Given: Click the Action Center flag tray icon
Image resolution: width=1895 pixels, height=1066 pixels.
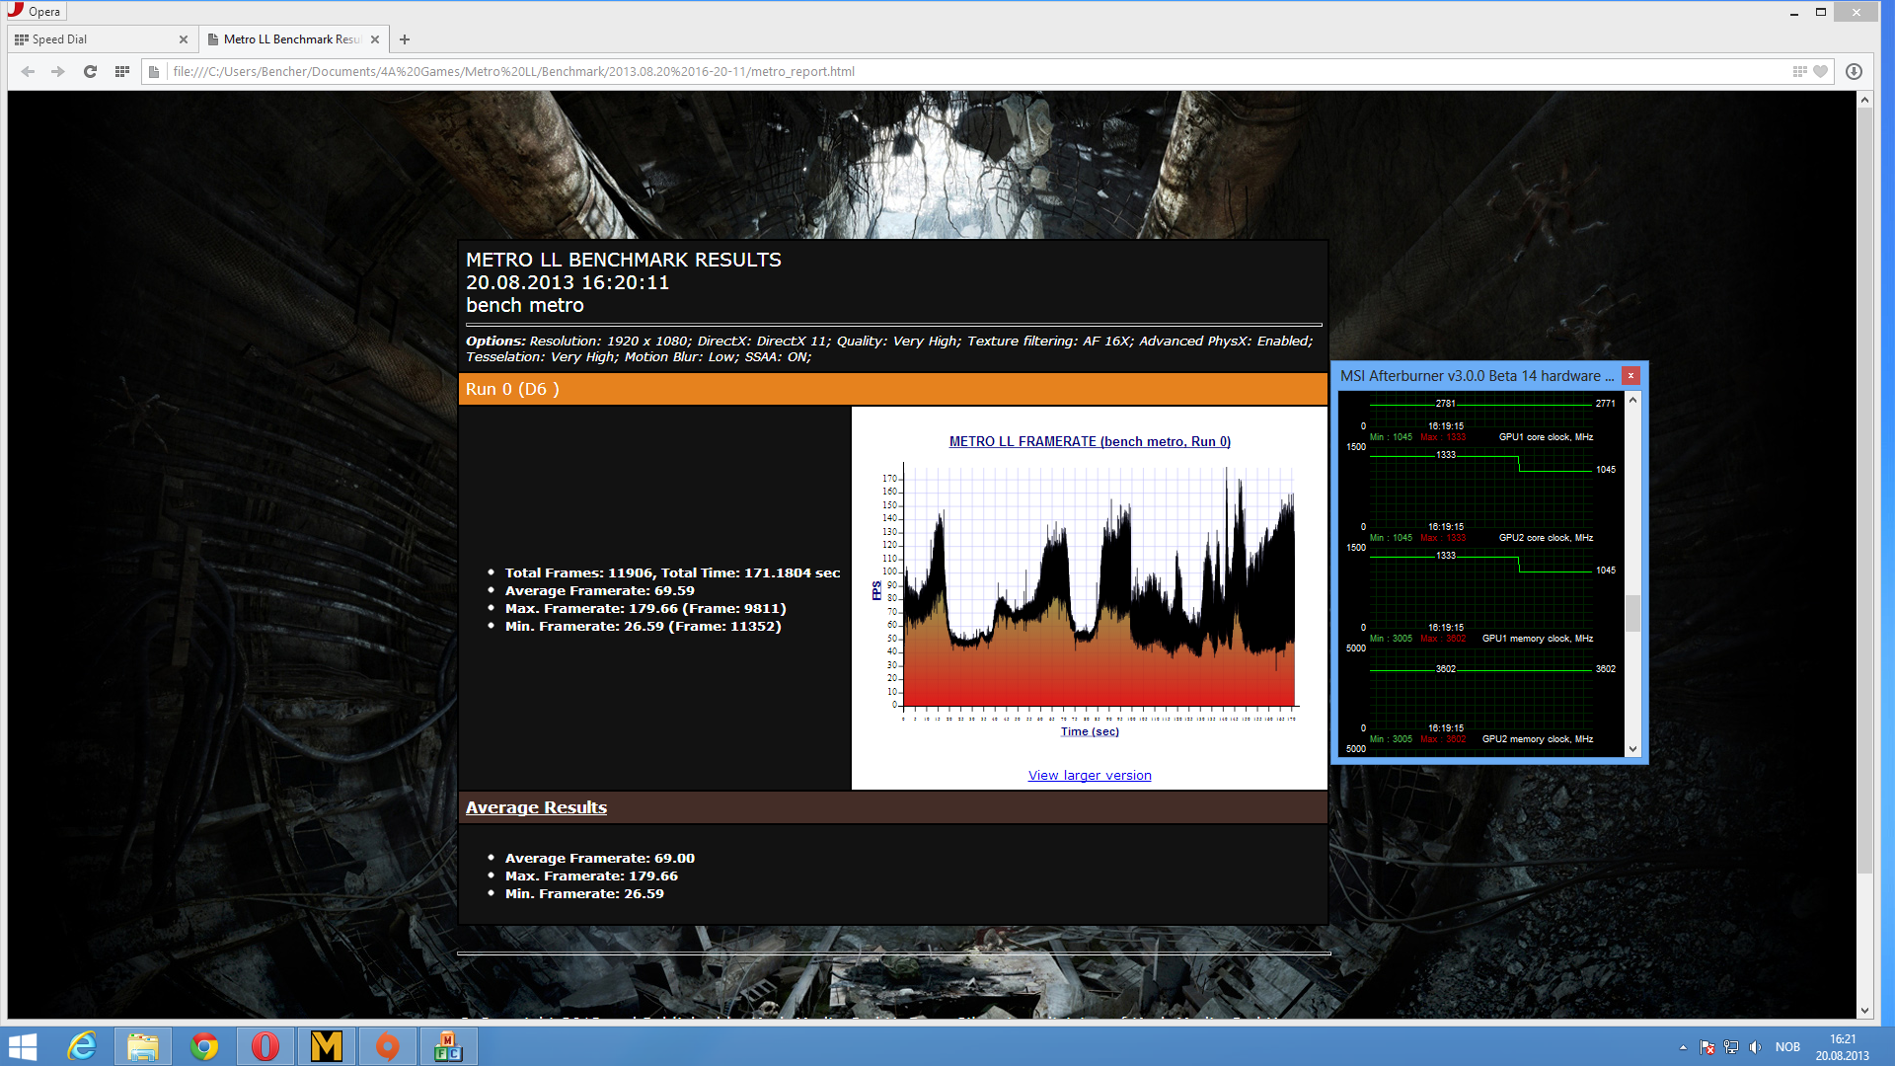Looking at the screenshot, I should tap(1707, 1047).
